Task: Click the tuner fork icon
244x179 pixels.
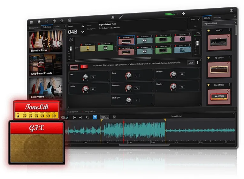Action: coord(113,18)
